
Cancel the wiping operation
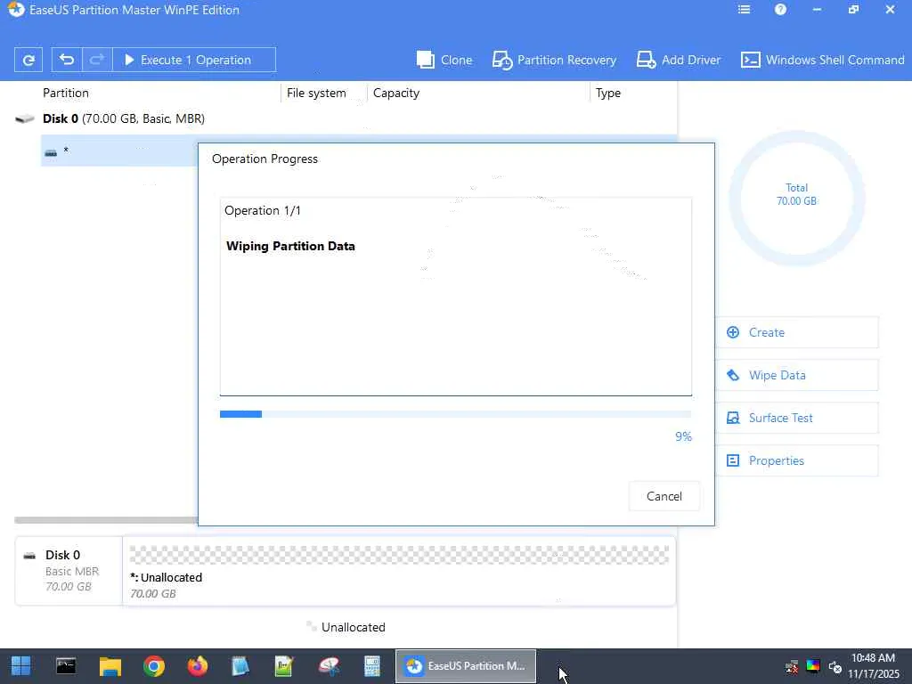click(x=664, y=496)
